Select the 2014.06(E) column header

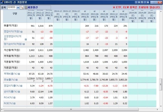click(x=133, y=16)
